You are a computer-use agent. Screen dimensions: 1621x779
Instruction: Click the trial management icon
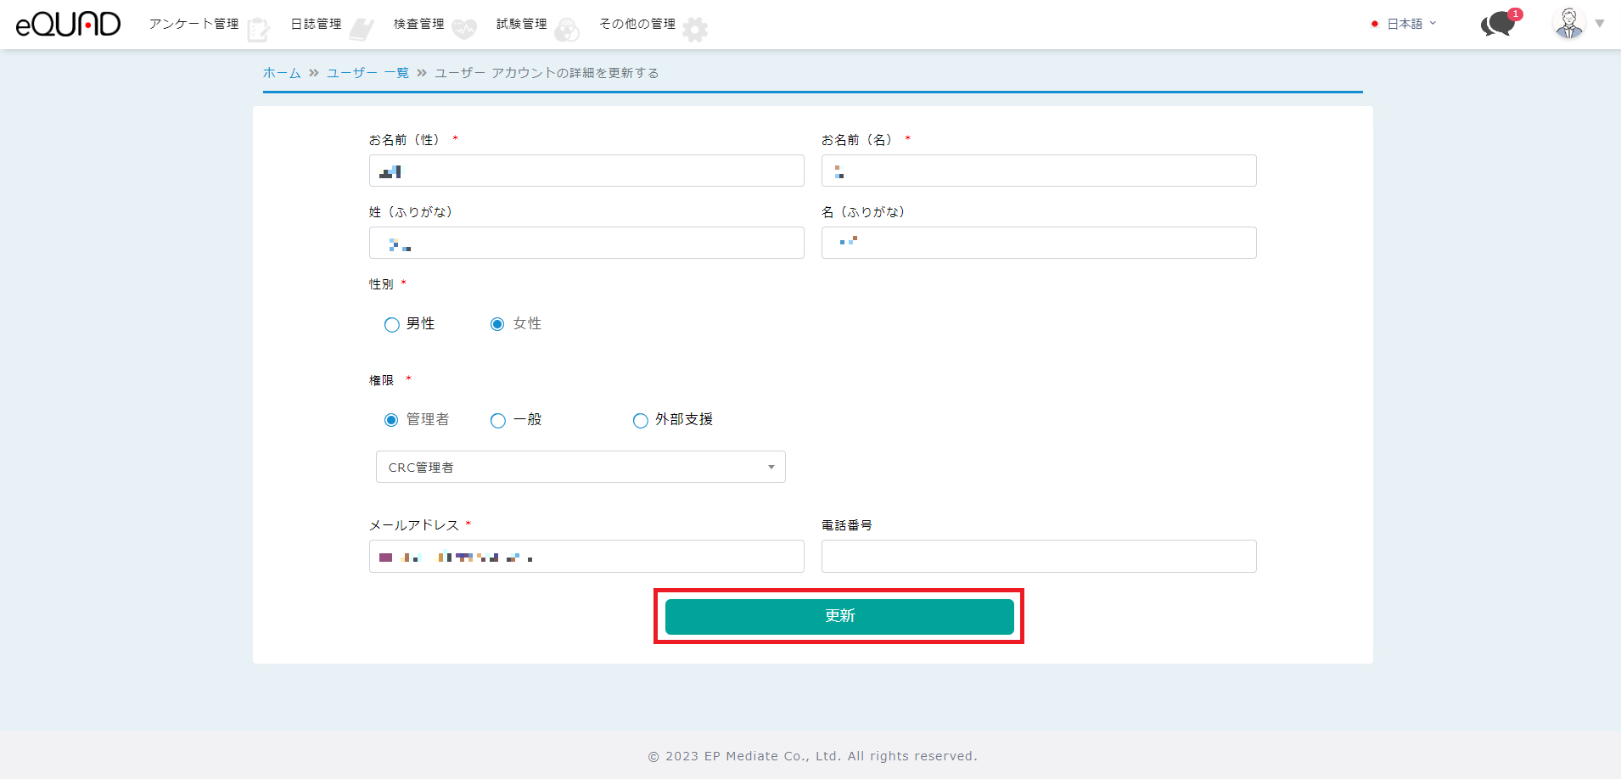pyautogui.click(x=567, y=30)
